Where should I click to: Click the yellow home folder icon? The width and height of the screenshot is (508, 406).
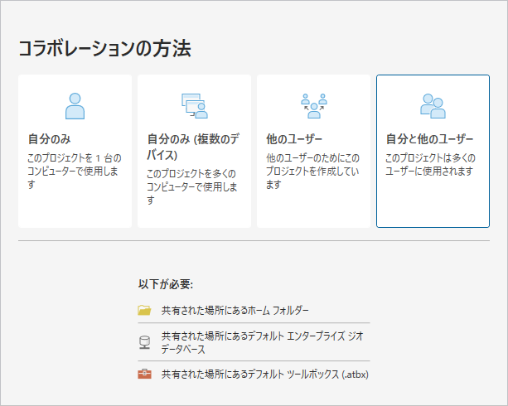click(145, 311)
